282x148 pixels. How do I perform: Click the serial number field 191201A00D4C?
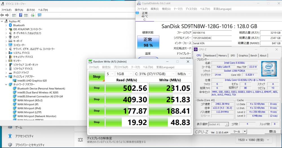[212, 38]
